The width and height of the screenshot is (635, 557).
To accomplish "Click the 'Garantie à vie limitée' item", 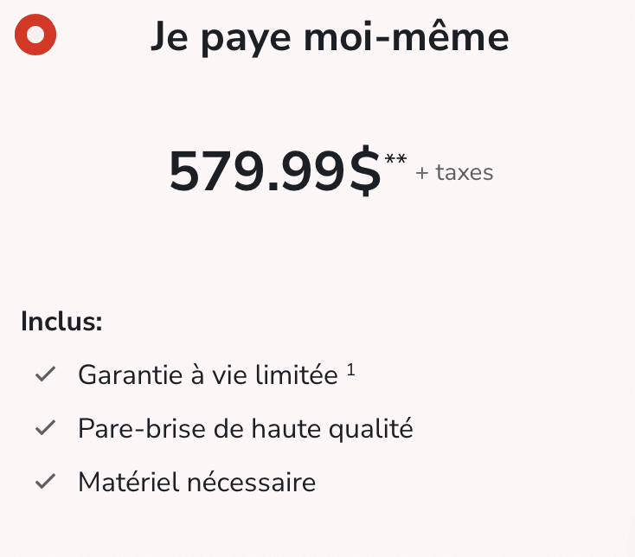I will click(208, 375).
